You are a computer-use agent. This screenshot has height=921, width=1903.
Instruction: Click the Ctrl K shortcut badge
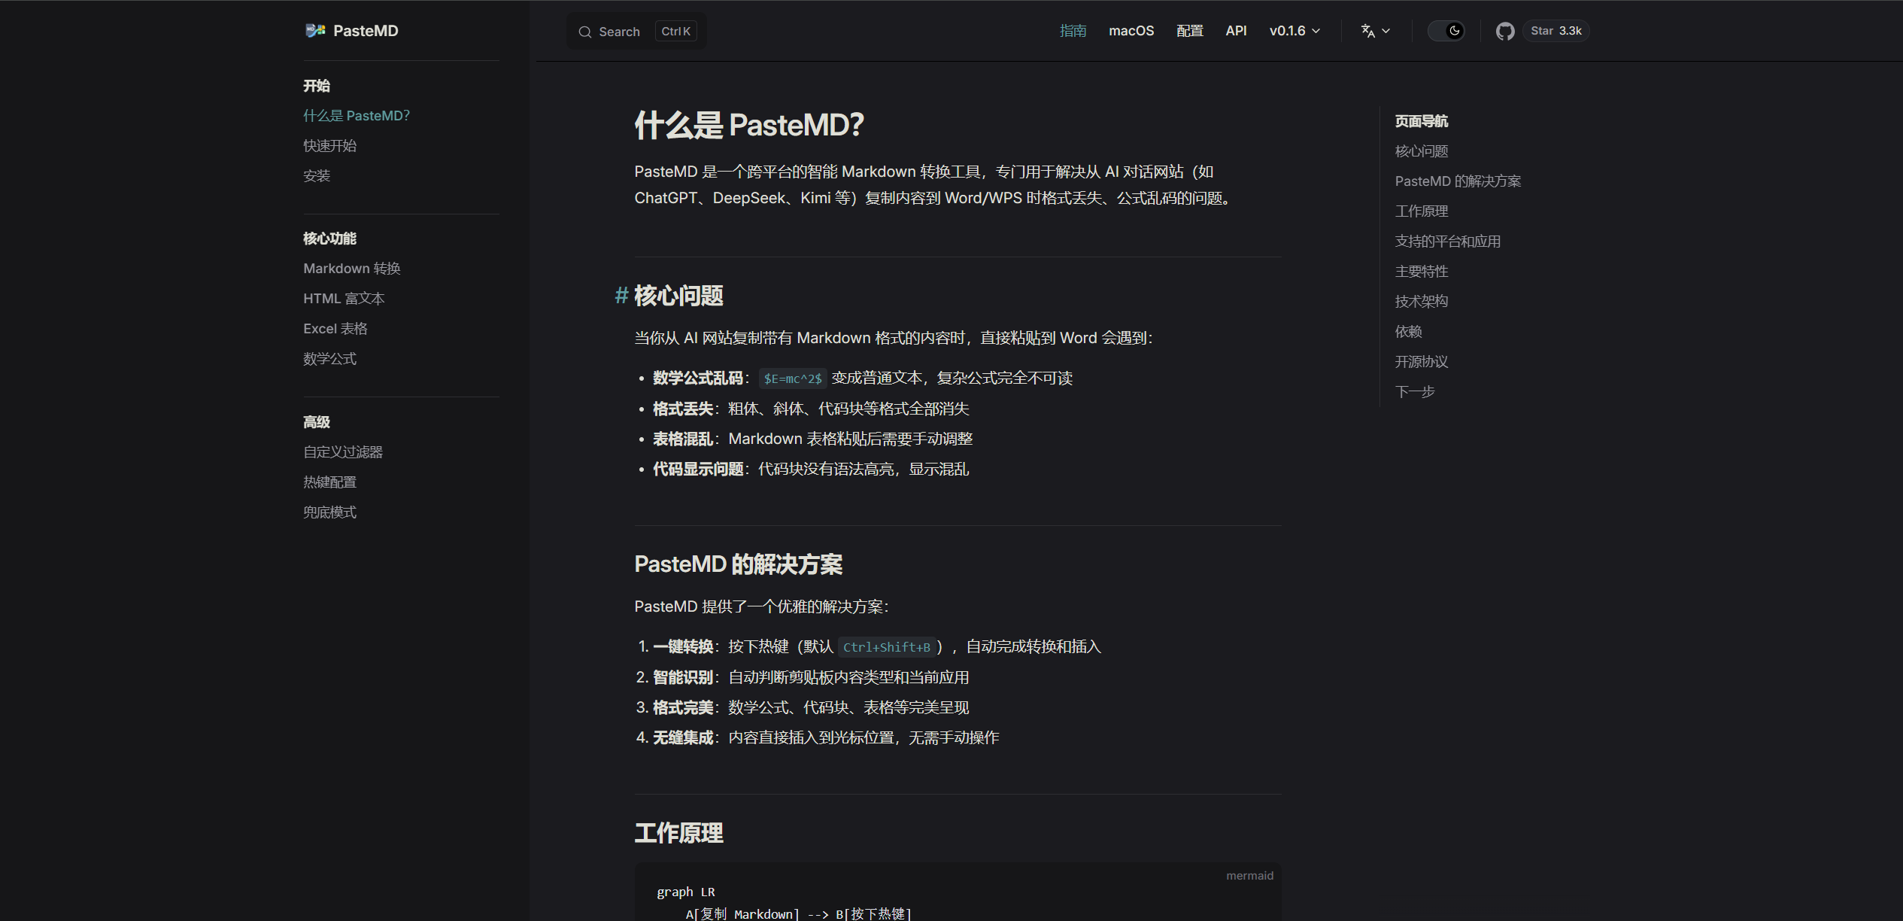[675, 32]
